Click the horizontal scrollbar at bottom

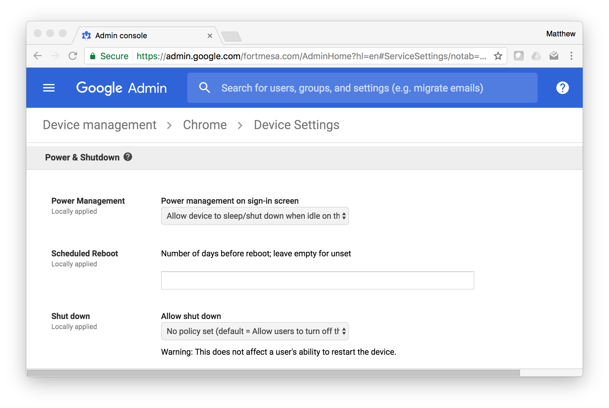[x=273, y=373]
